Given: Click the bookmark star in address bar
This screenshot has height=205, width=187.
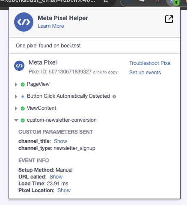Looking at the screenshot, I should [x=106, y=1].
